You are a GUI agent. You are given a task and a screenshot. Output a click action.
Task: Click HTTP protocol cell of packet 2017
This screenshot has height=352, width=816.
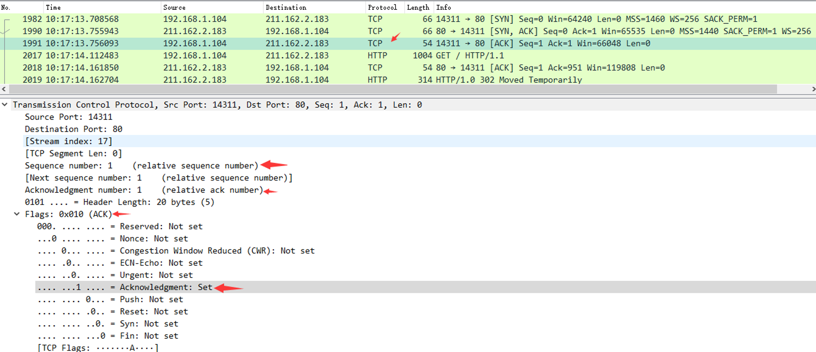(377, 56)
